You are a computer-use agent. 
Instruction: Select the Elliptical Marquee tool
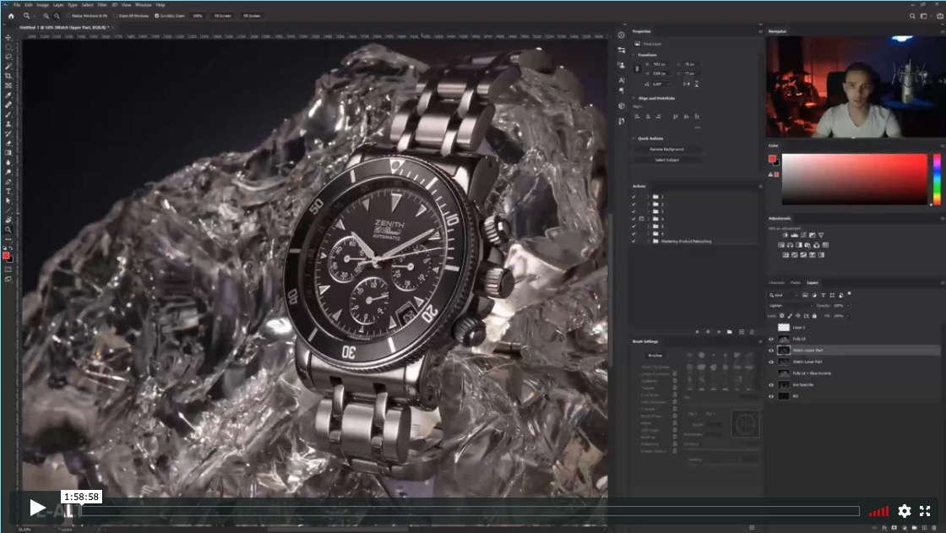(x=8, y=47)
